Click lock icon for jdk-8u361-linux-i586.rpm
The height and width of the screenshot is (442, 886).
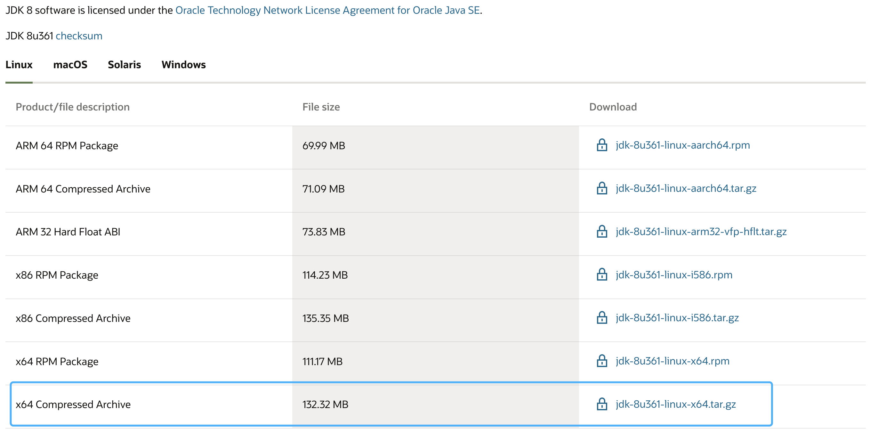point(601,275)
